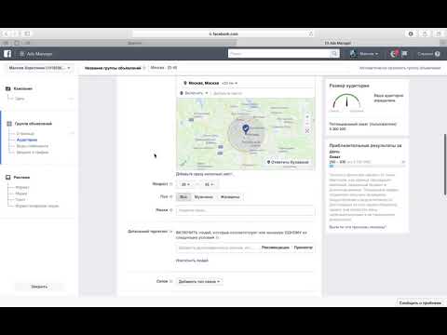Screen dimensions: 447x335
Task: Open the radius dropdown next to Москва
Action: (230, 83)
